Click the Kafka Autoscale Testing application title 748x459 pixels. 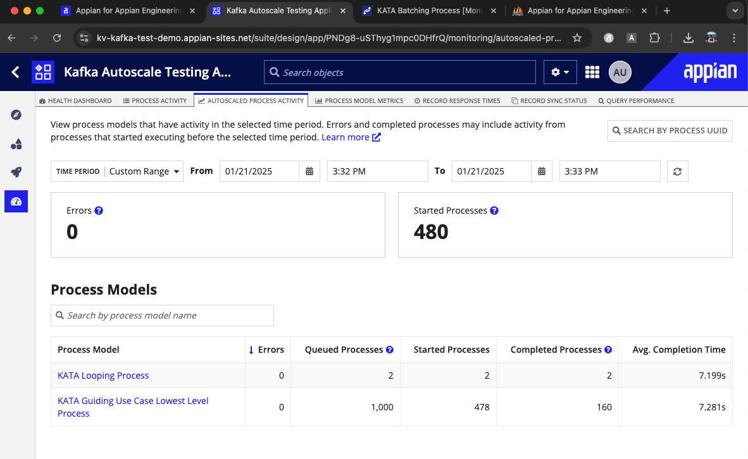pyautogui.click(x=147, y=72)
